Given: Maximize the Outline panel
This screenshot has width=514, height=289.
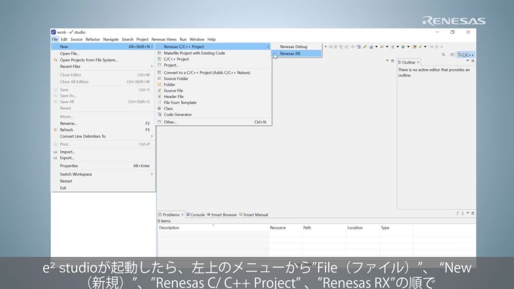Looking at the screenshot, I should (x=473, y=62).
